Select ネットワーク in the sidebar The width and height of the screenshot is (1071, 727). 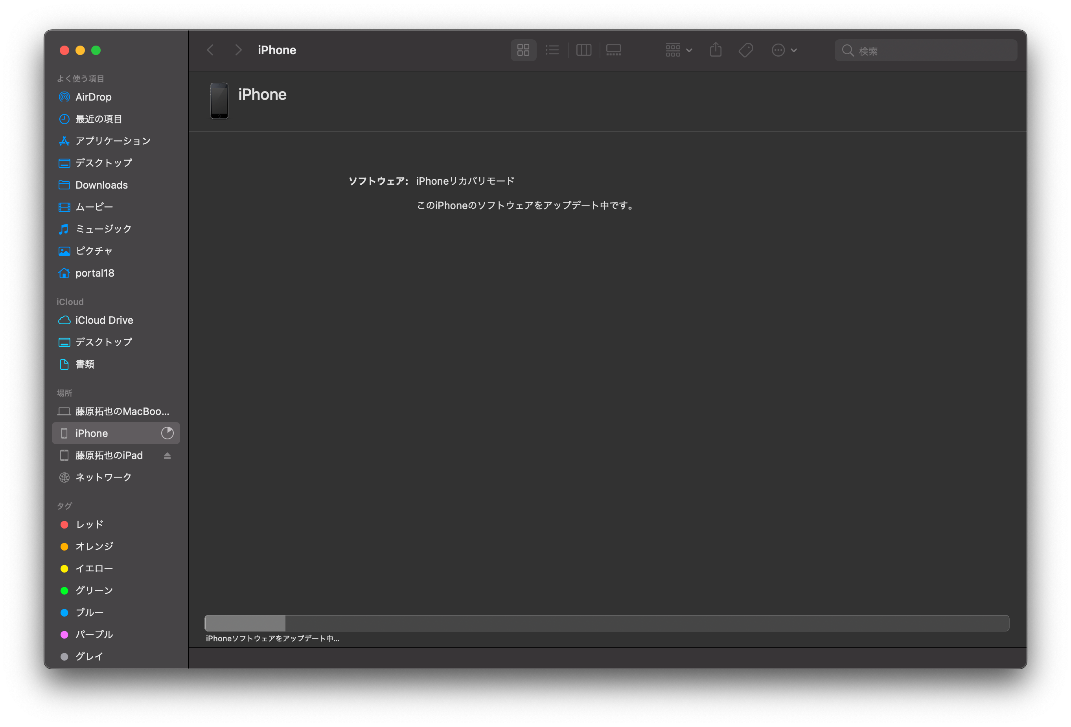[x=103, y=477]
